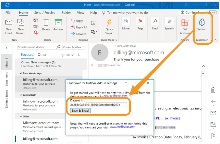Click the Get Add-ins icon
The width and height of the screenshot is (220, 144).
(x=185, y=22)
